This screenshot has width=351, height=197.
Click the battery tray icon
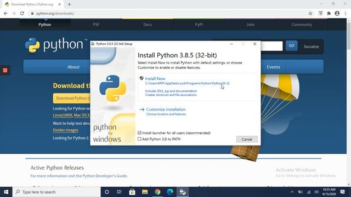coord(301,192)
